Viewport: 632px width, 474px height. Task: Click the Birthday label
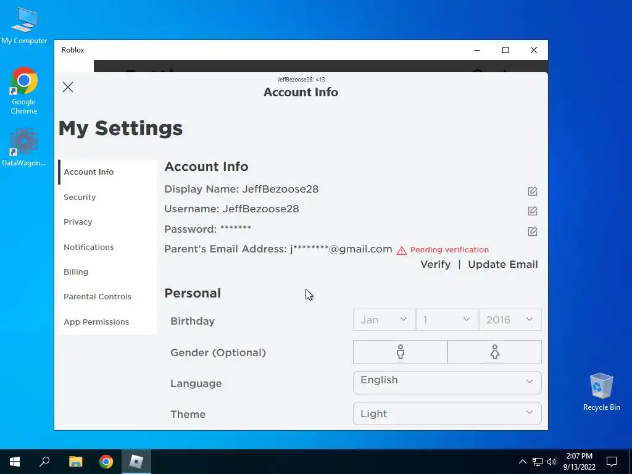193,321
